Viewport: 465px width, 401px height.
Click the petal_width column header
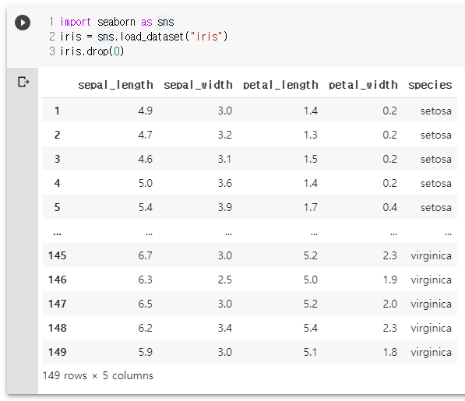363,85
